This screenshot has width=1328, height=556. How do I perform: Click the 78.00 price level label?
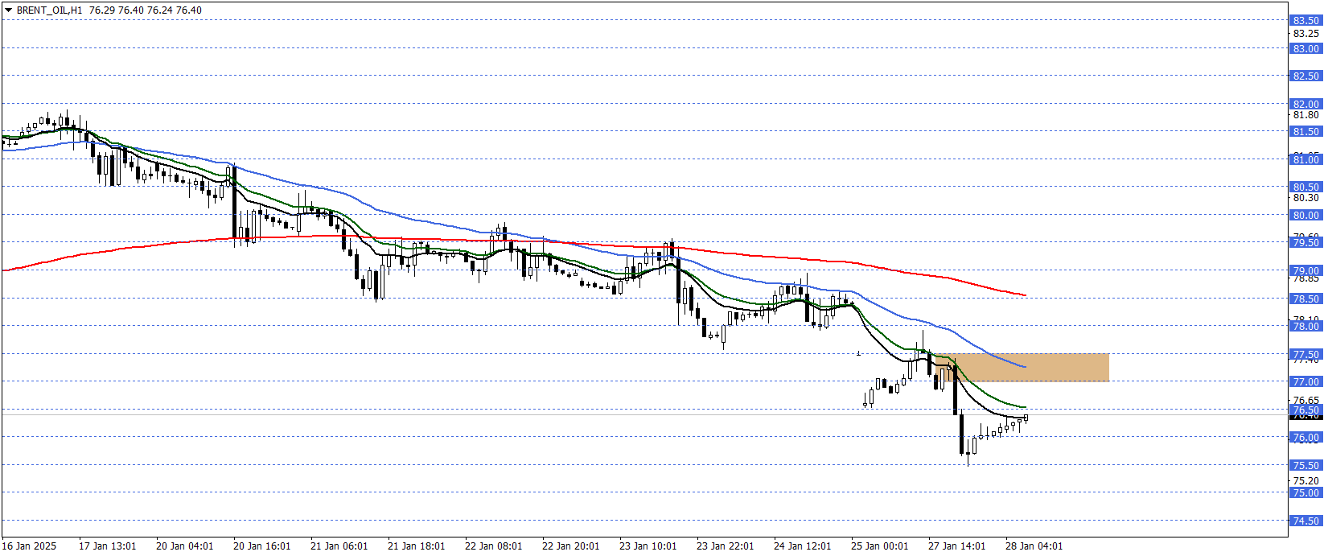[1305, 326]
